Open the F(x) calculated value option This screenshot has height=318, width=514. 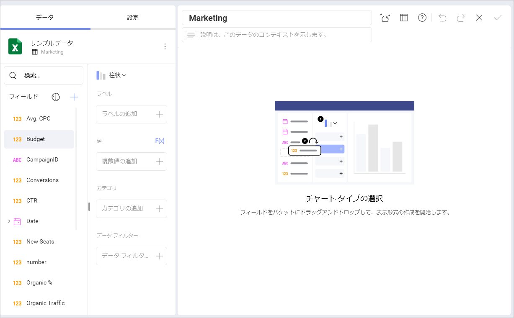160,141
